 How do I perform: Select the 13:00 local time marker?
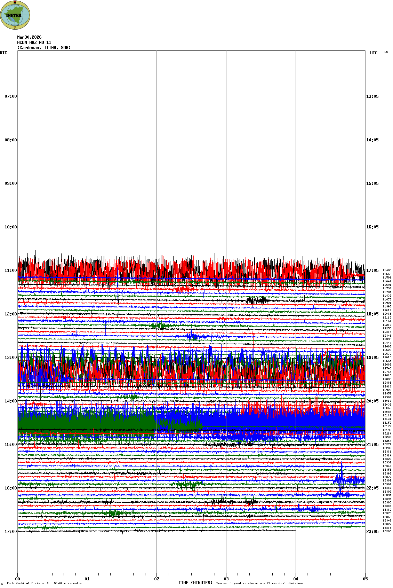pyautogui.click(x=10, y=358)
